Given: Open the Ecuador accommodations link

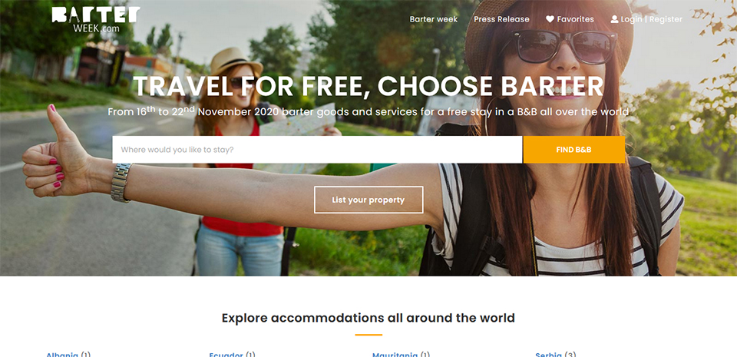Looking at the screenshot, I should click(x=226, y=355).
